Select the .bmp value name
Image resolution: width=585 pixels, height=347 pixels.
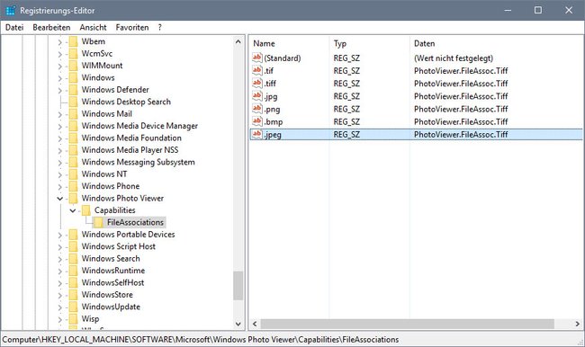point(274,122)
